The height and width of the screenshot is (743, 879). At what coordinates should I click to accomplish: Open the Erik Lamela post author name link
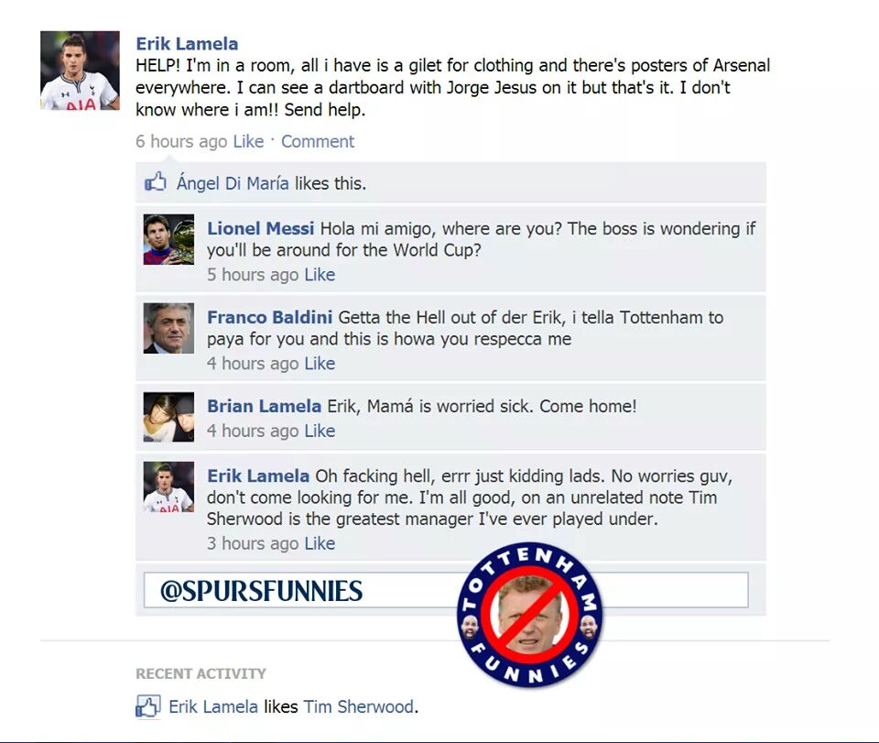[187, 44]
